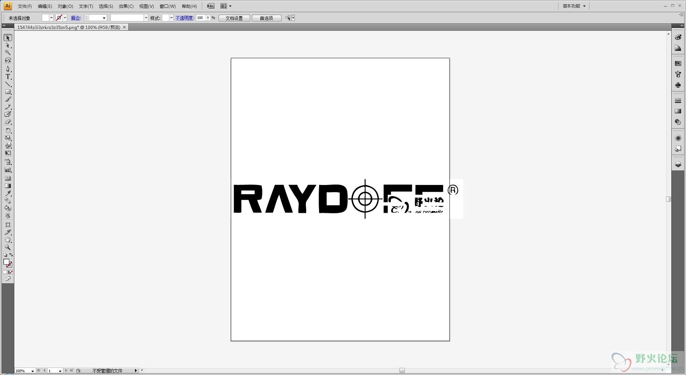This screenshot has width=686, height=375.
Task: Open the zoom level 100% dropdown
Action: [33, 371]
